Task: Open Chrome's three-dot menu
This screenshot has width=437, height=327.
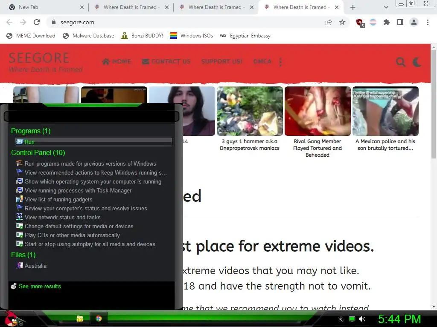Action: pos(428,22)
